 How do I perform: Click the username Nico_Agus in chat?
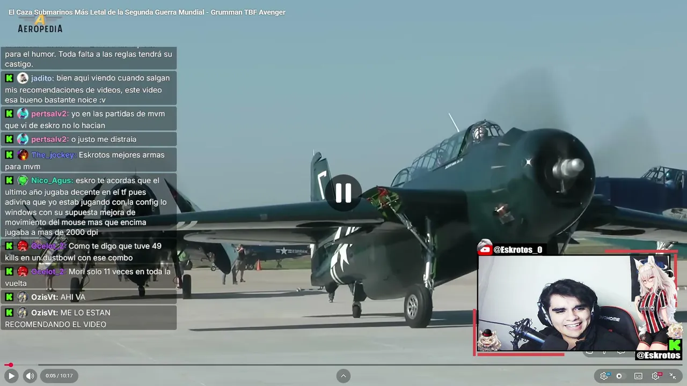(x=52, y=181)
